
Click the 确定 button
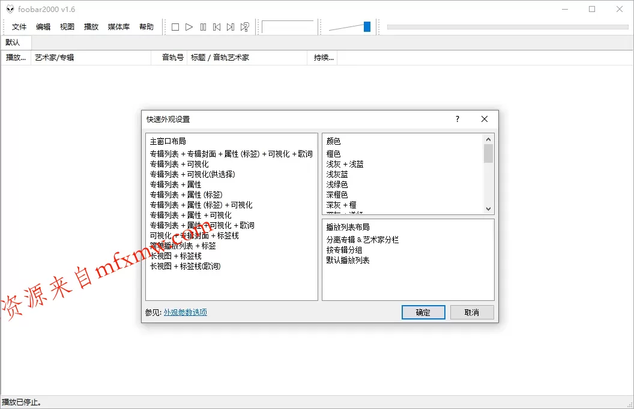pyautogui.click(x=423, y=312)
